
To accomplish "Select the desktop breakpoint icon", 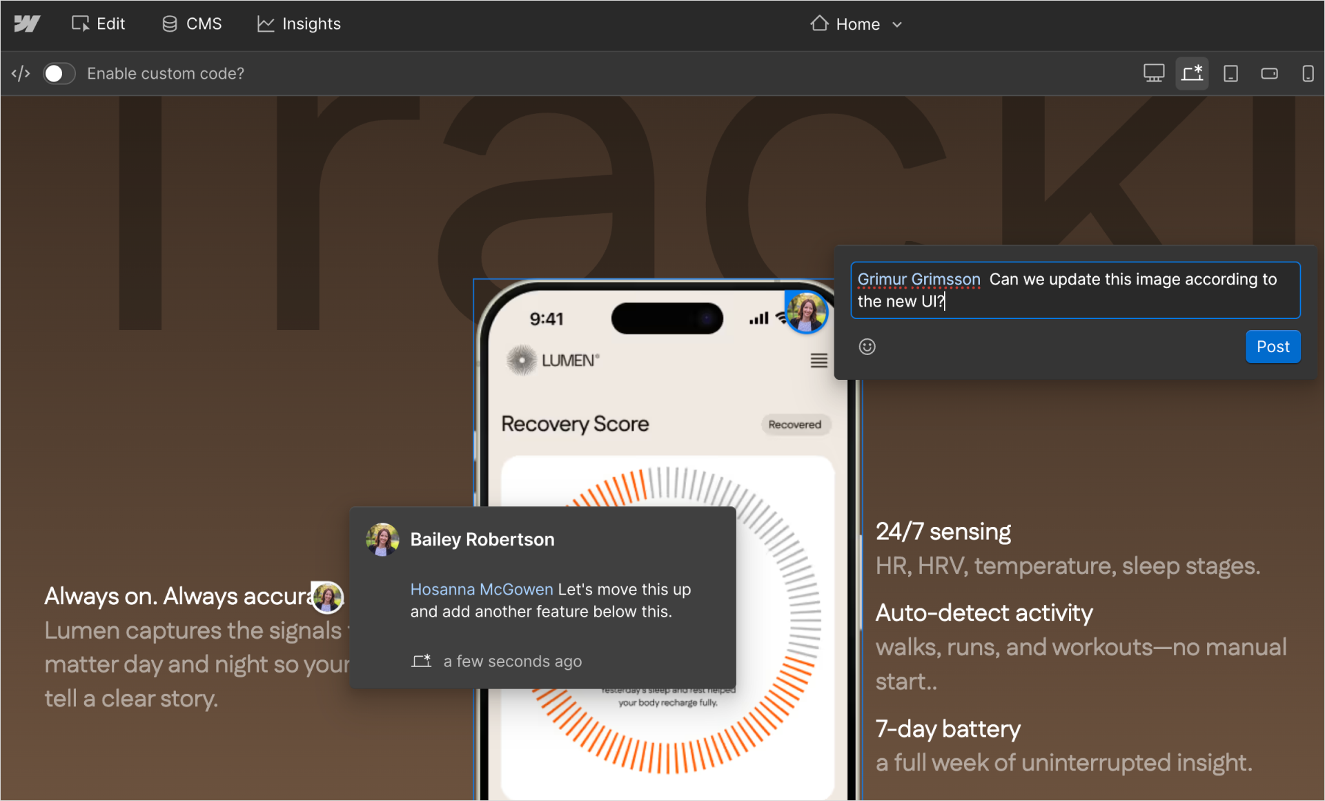I will click(1153, 73).
